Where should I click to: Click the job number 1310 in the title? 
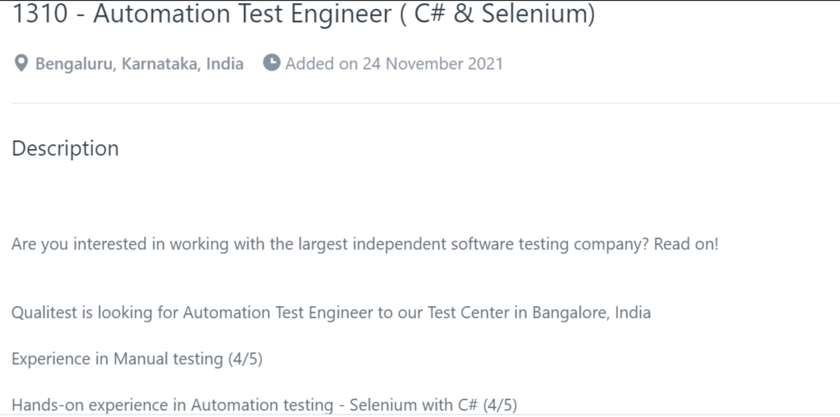click(40, 14)
